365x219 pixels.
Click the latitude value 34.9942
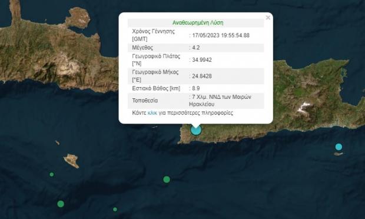202,60
